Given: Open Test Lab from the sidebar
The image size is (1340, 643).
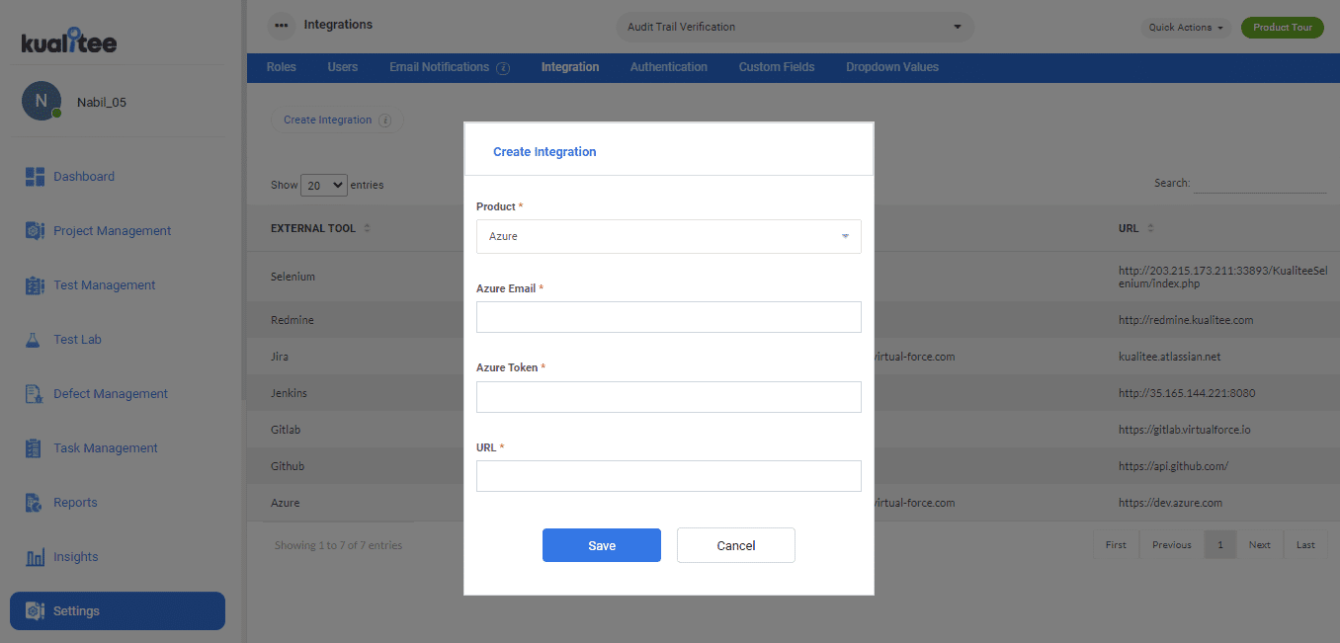Looking at the screenshot, I should click(x=77, y=340).
